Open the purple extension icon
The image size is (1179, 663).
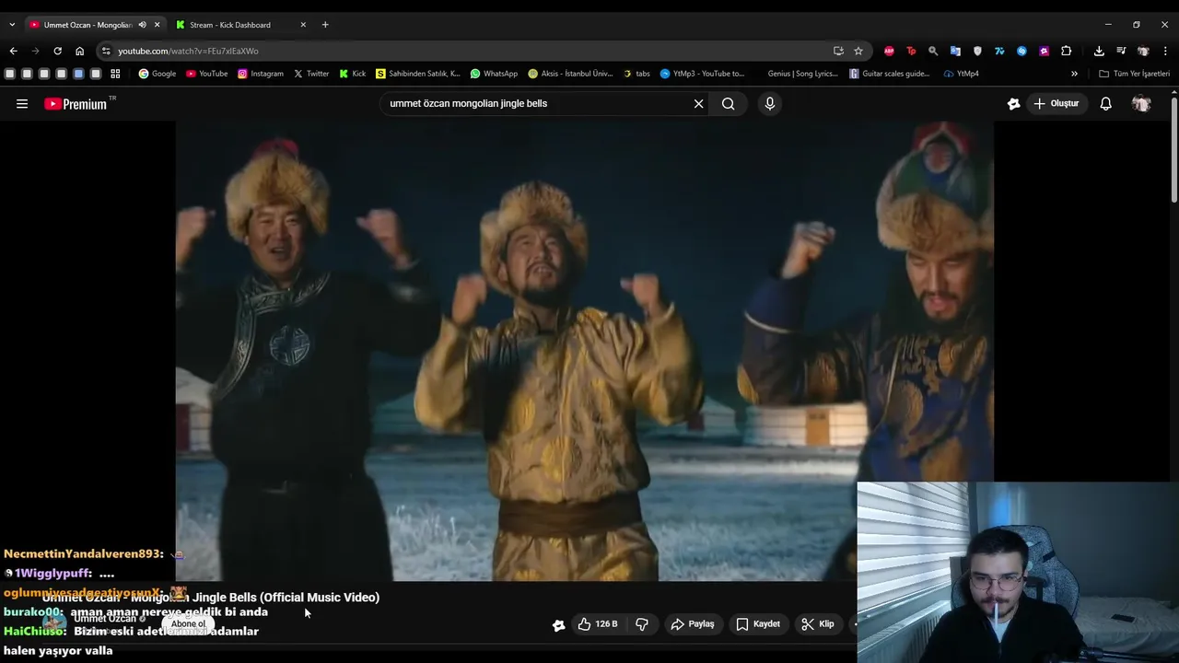(x=1044, y=51)
